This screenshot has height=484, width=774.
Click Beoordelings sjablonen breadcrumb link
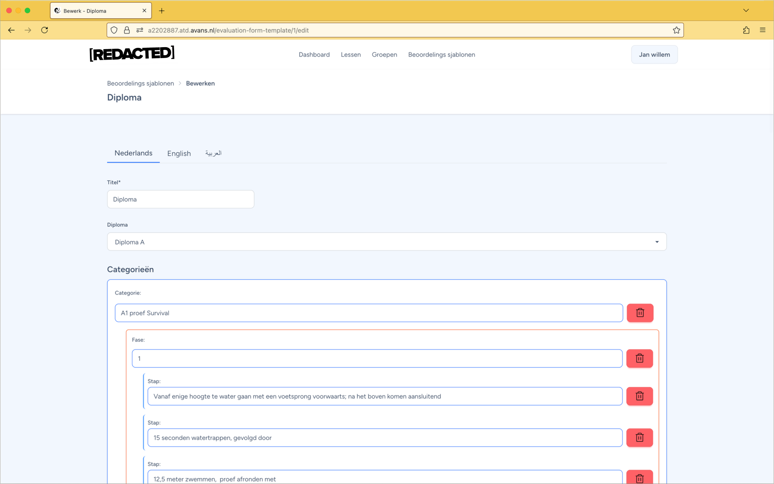pos(140,83)
